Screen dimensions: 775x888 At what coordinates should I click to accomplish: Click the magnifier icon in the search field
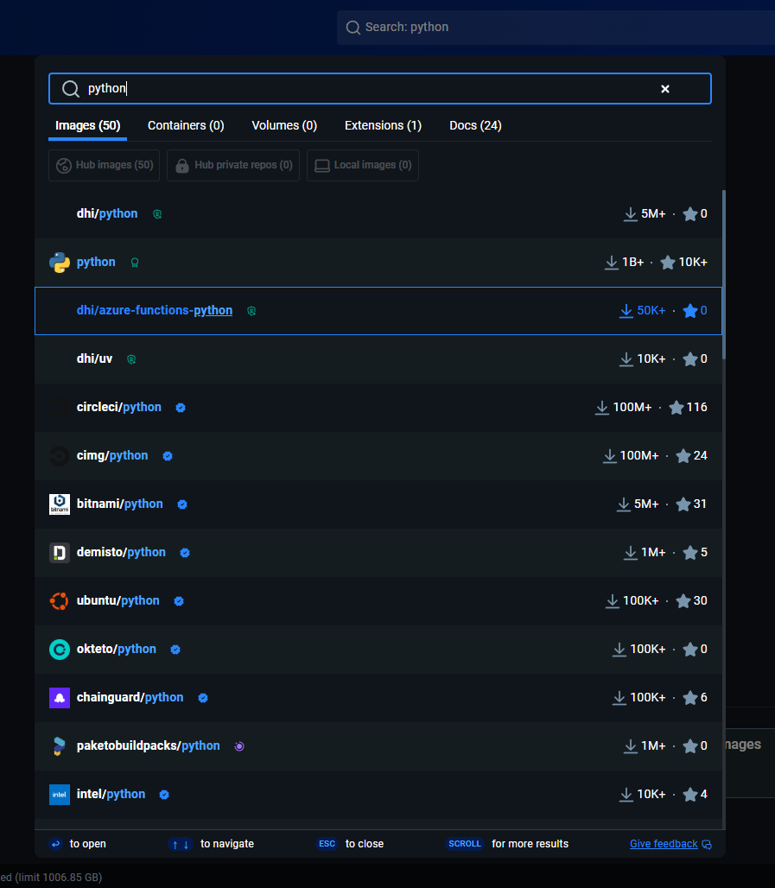pyautogui.click(x=70, y=89)
